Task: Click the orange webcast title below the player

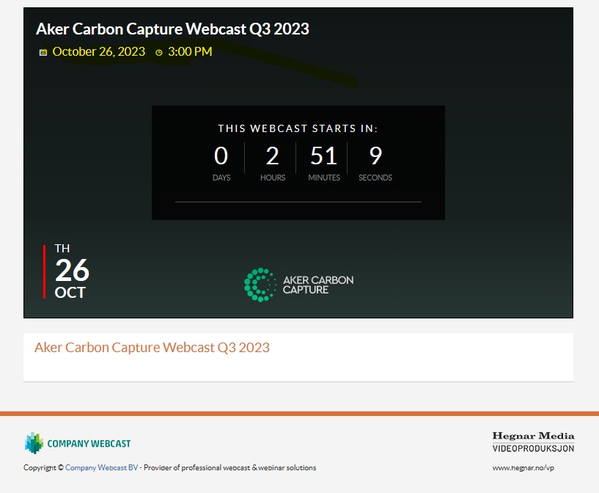Action: 152,347
